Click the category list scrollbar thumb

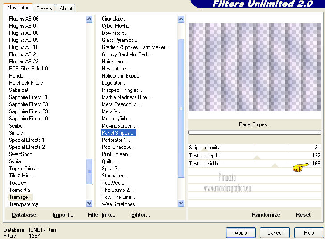[89, 172]
